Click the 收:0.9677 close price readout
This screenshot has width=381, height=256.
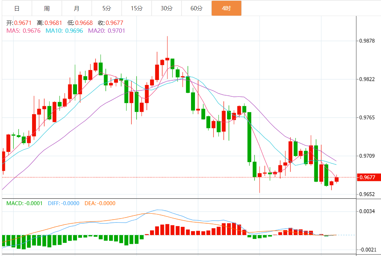point(110,23)
